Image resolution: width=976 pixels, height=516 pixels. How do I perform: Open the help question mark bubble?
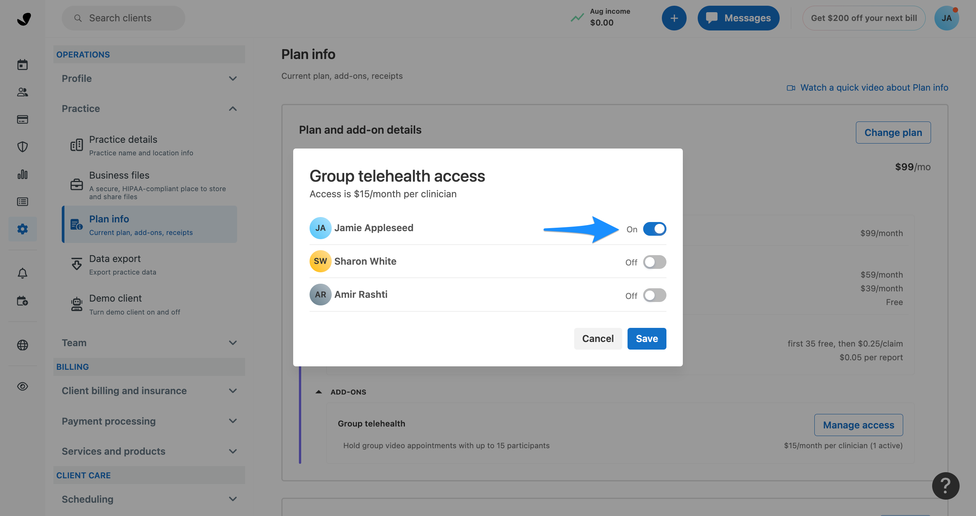(x=945, y=486)
